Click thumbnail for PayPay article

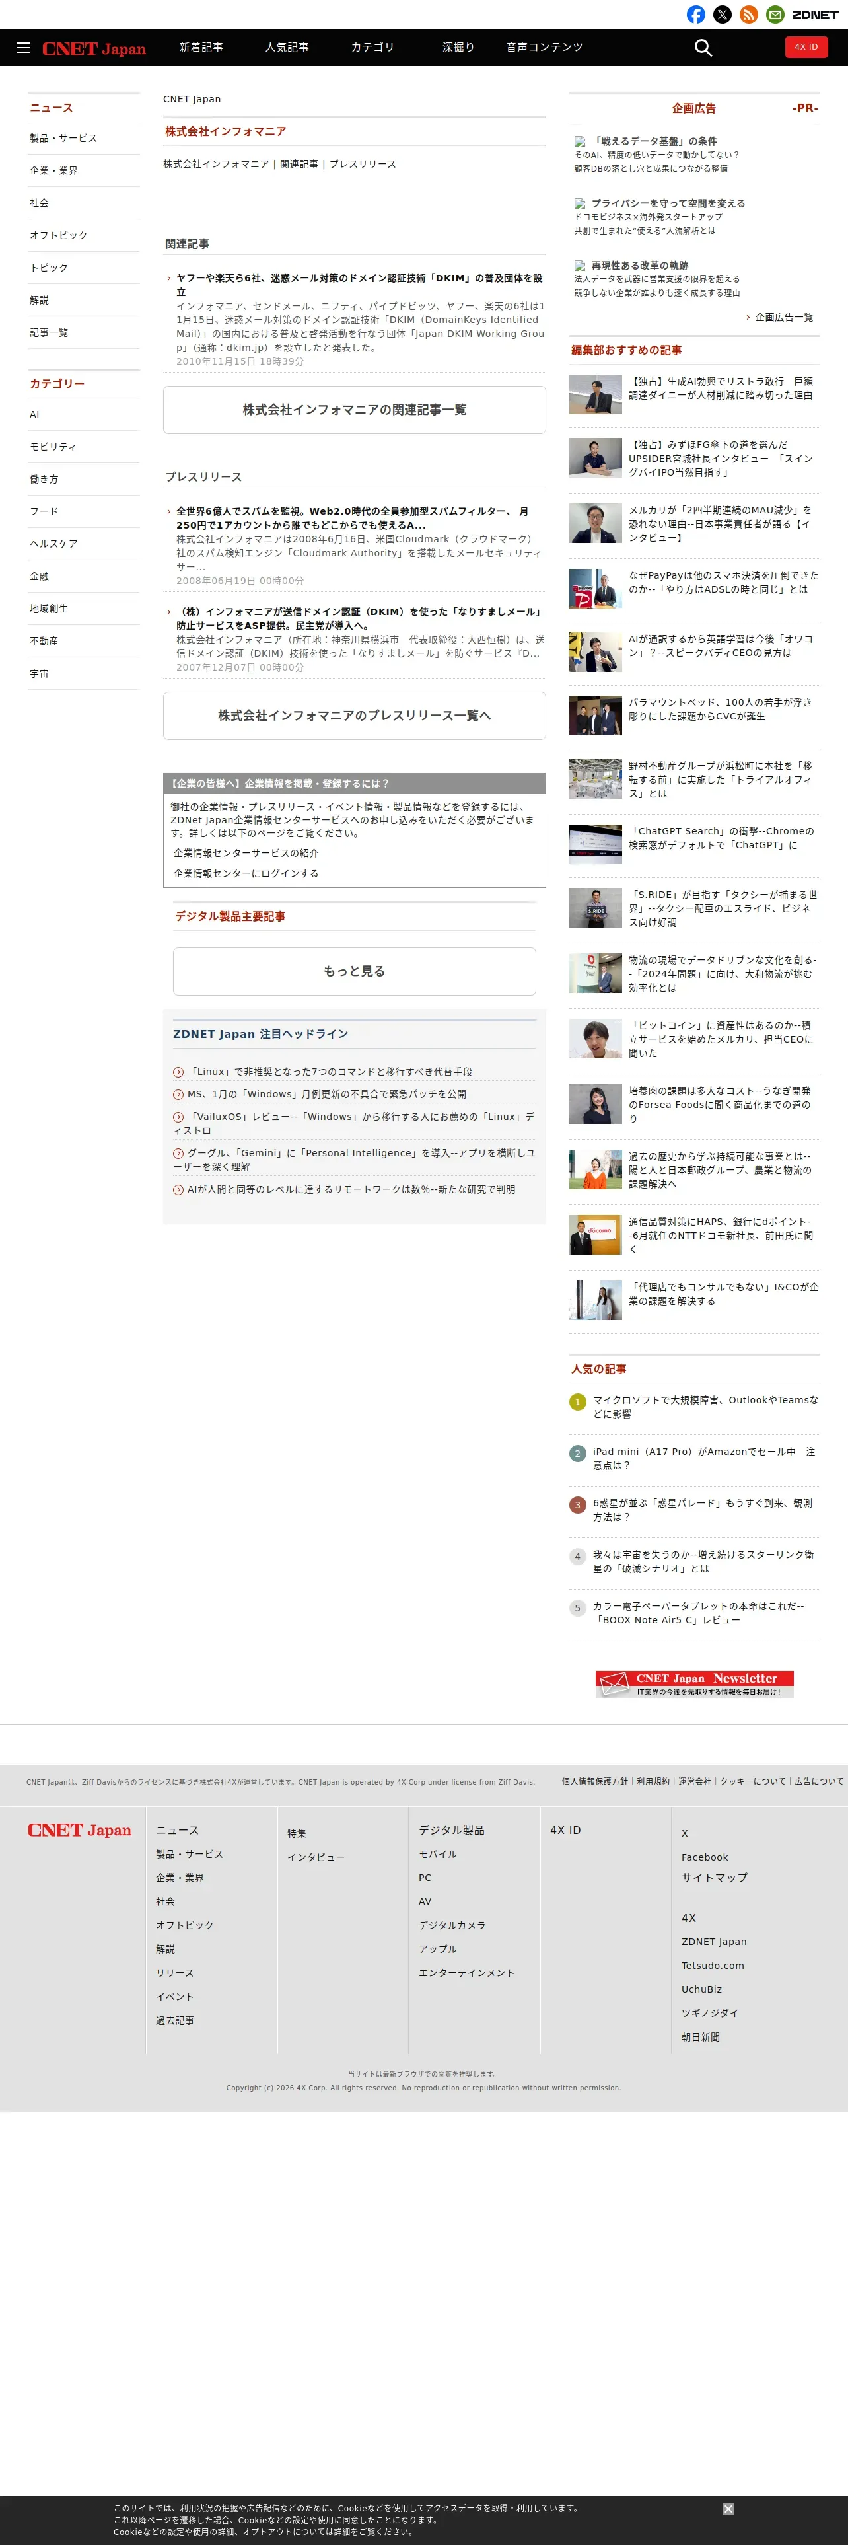595,589
